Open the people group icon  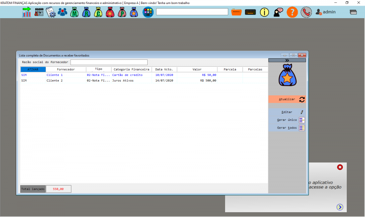point(62,12)
